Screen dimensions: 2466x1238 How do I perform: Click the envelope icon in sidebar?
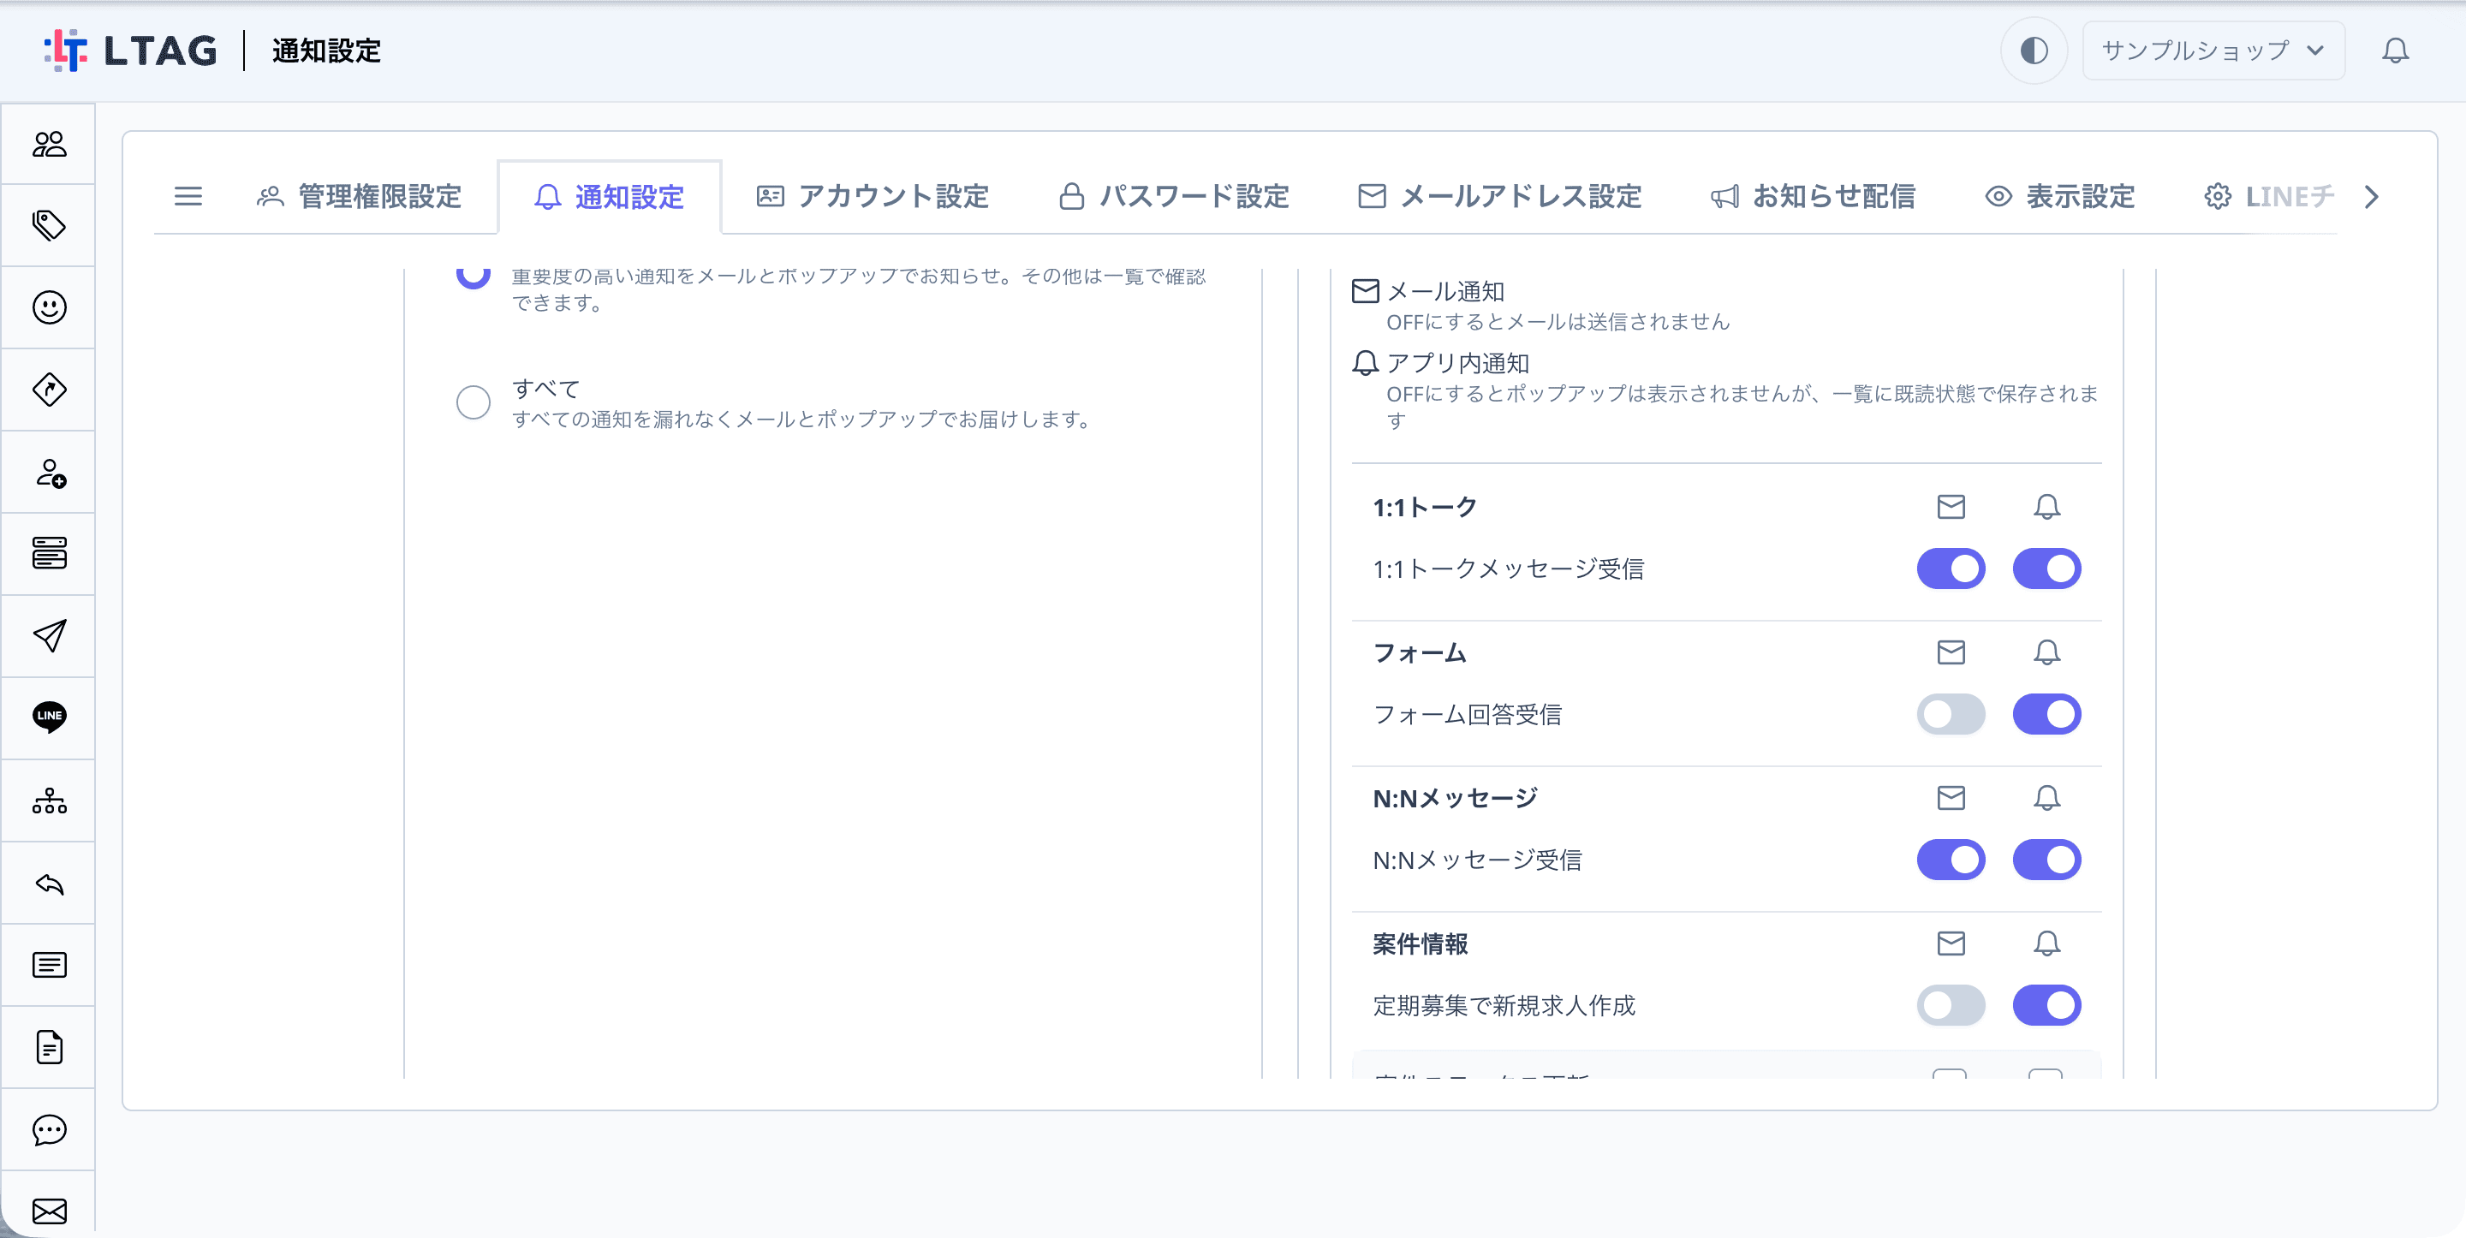point(49,1211)
